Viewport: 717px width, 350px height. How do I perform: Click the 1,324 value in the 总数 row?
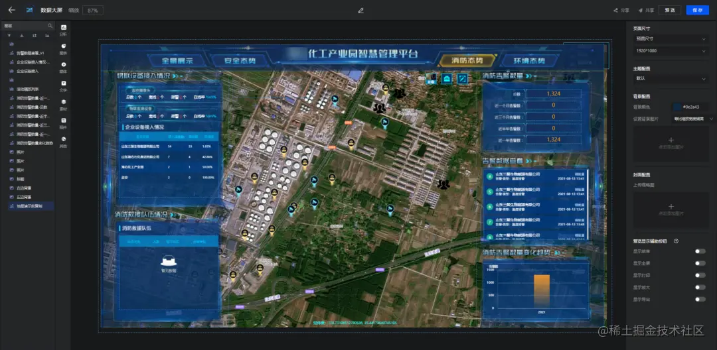tap(553, 93)
